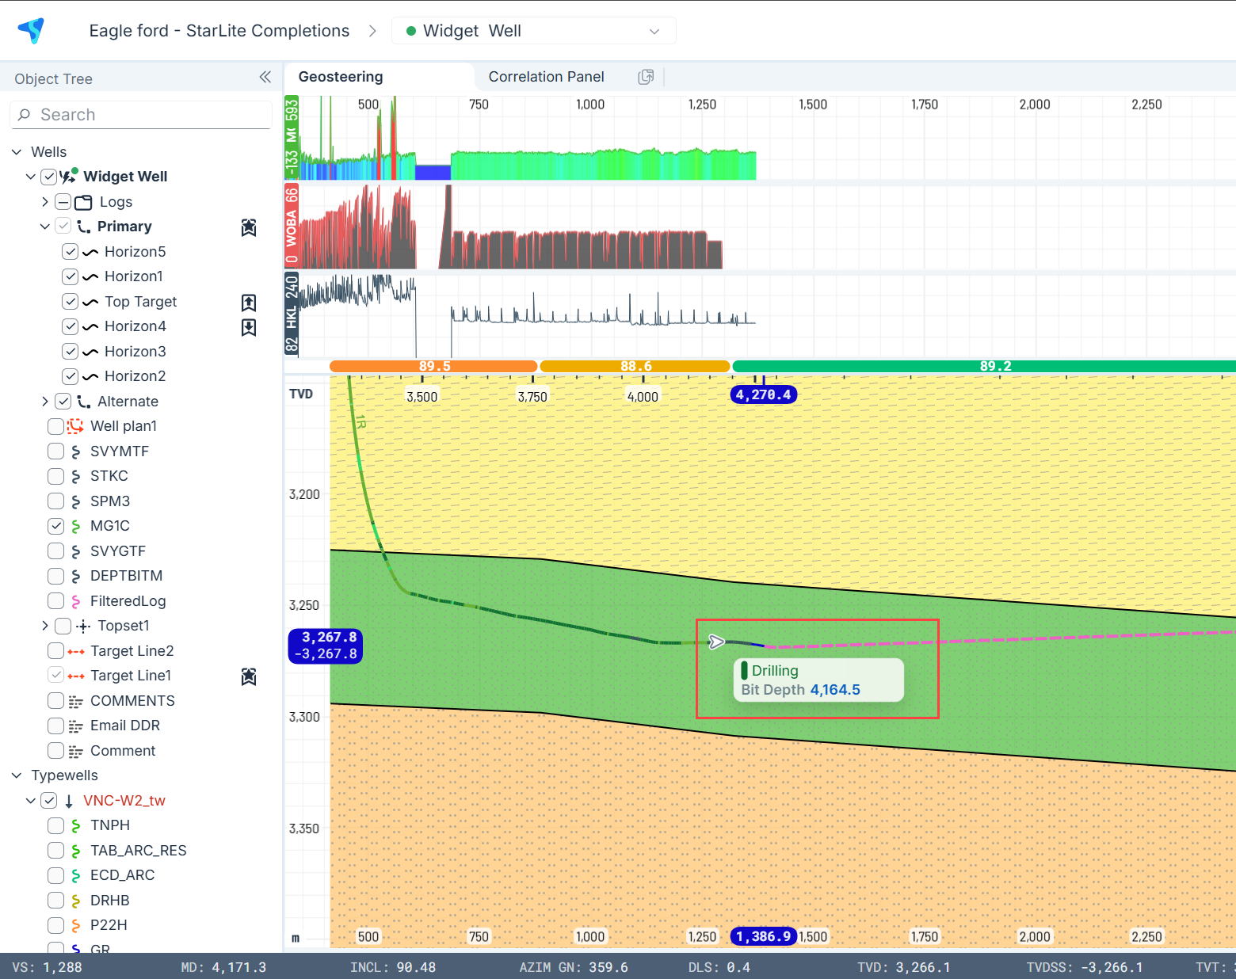
Task: Click the WOBA track header label
Action: click(x=292, y=227)
